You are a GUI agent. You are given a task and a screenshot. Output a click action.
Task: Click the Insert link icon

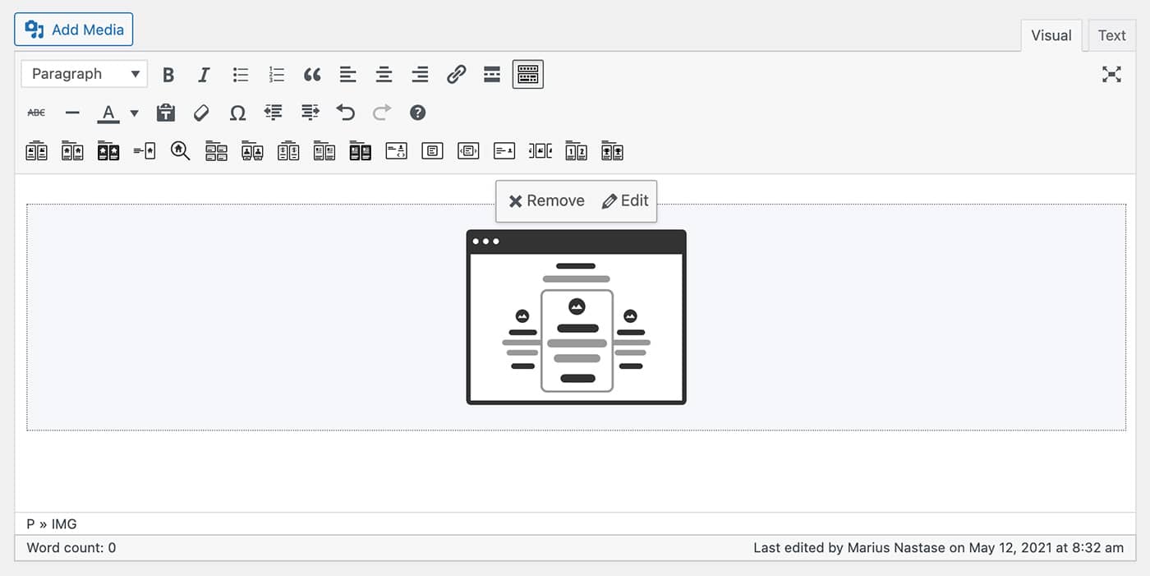pos(456,75)
